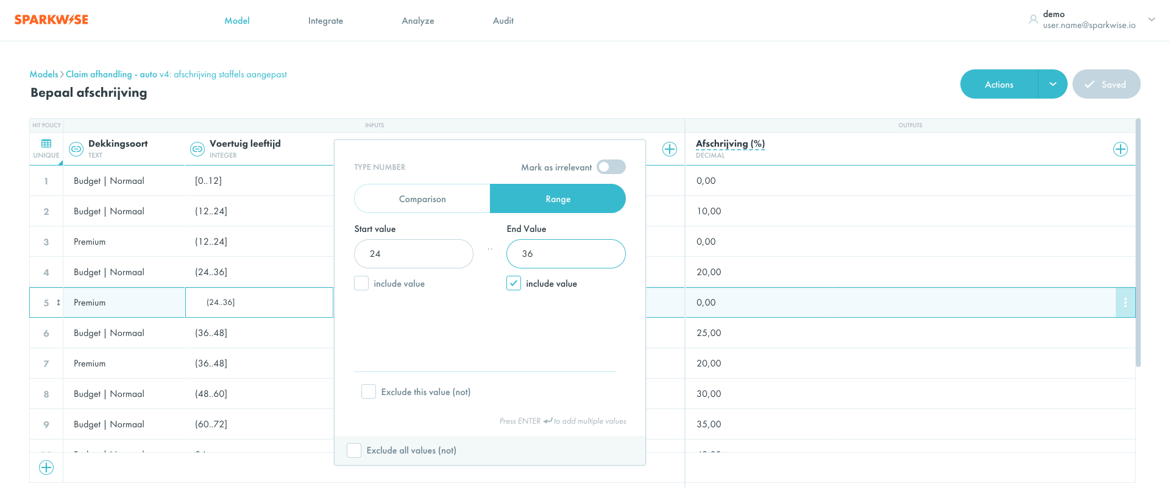Switch to Comparison mode
1170x490 pixels.
coord(422,199)
